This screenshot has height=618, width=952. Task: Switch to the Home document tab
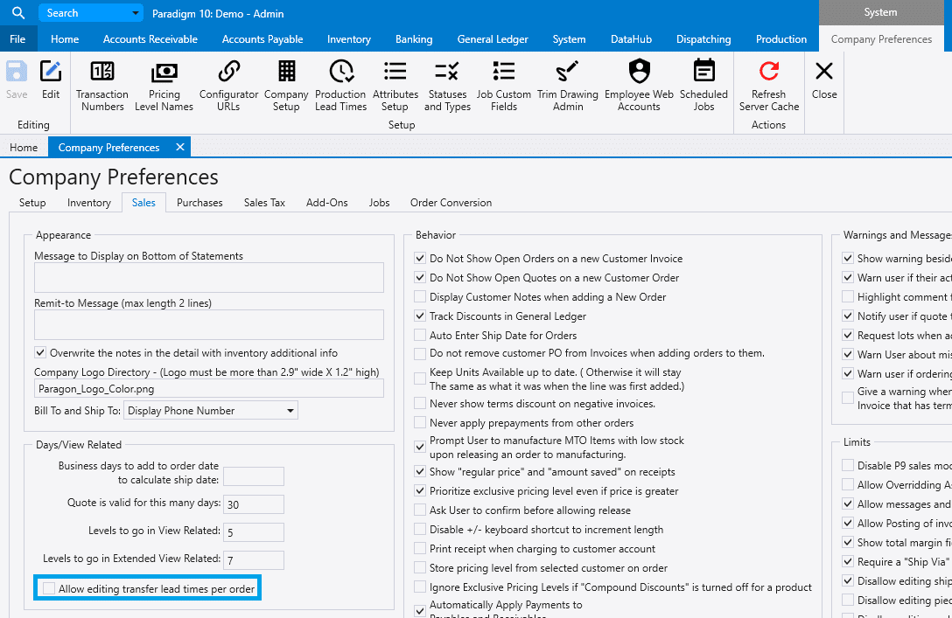(24, 148)
